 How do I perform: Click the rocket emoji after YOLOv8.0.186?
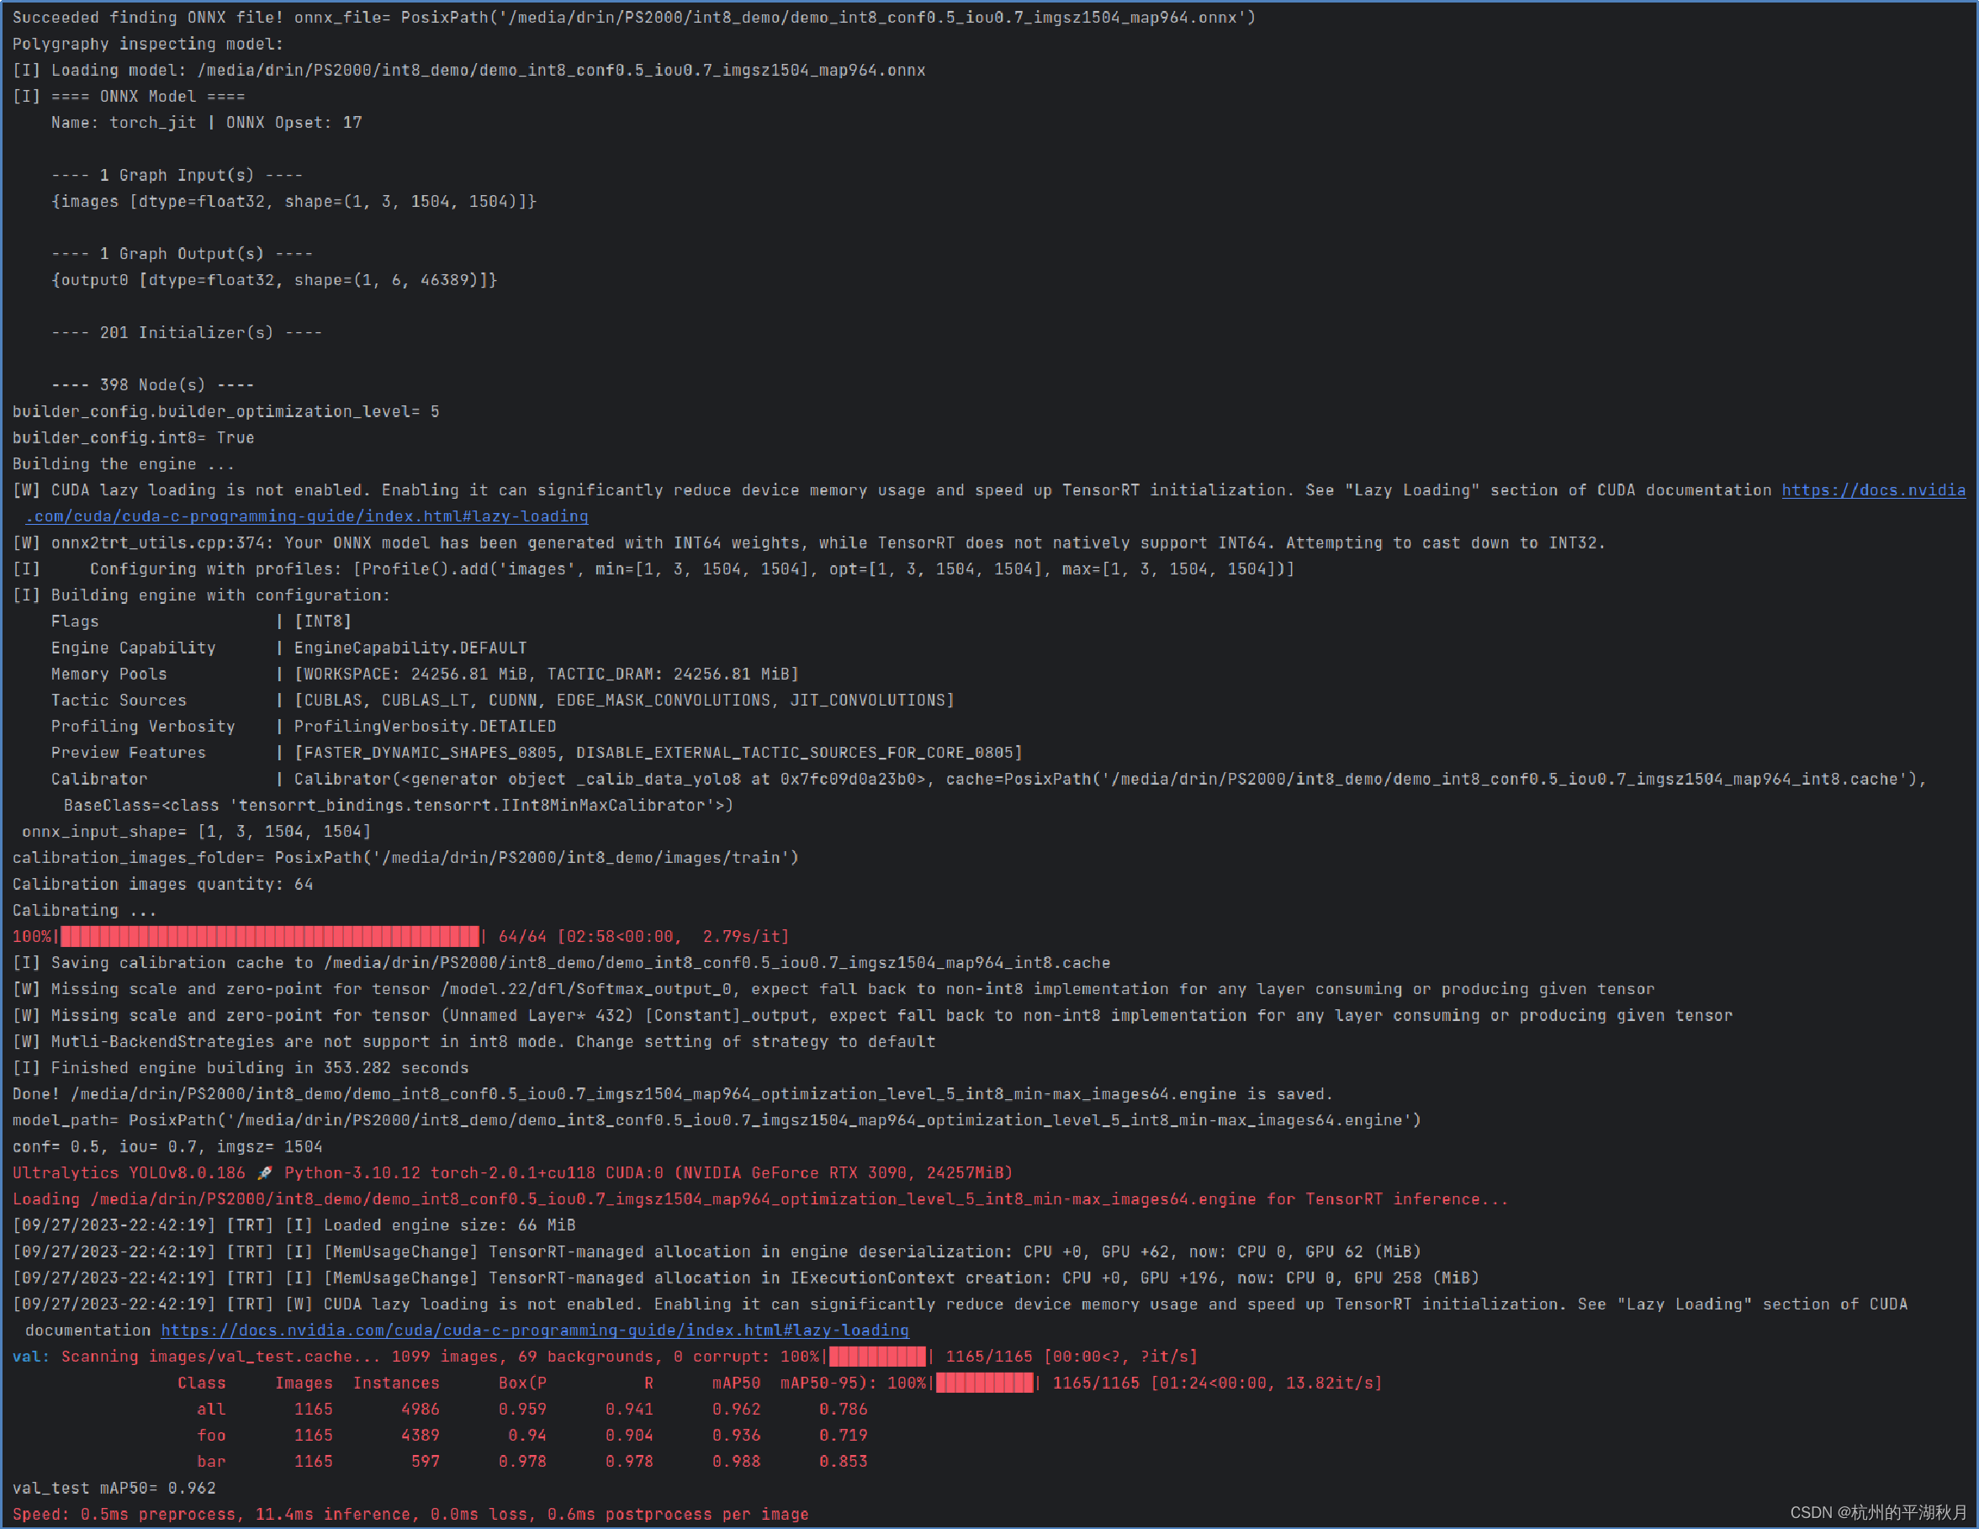pyautogui.click(x=265, y=1174)
